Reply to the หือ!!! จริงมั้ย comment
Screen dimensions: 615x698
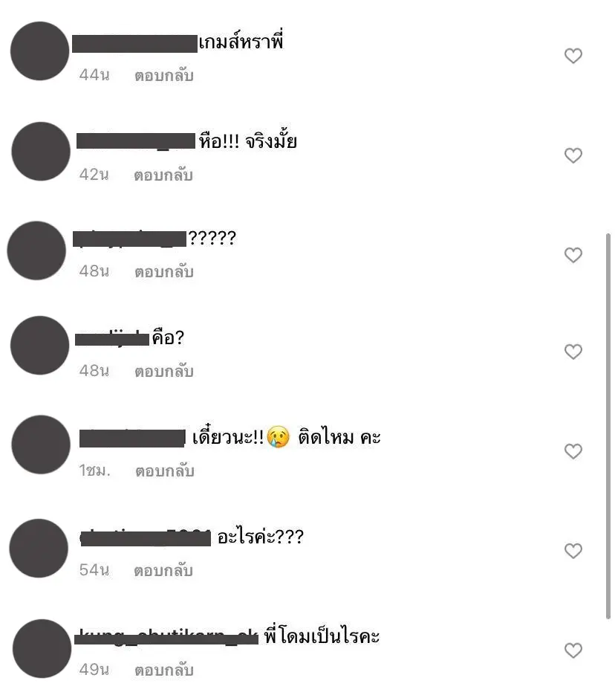tap(163, 175)
